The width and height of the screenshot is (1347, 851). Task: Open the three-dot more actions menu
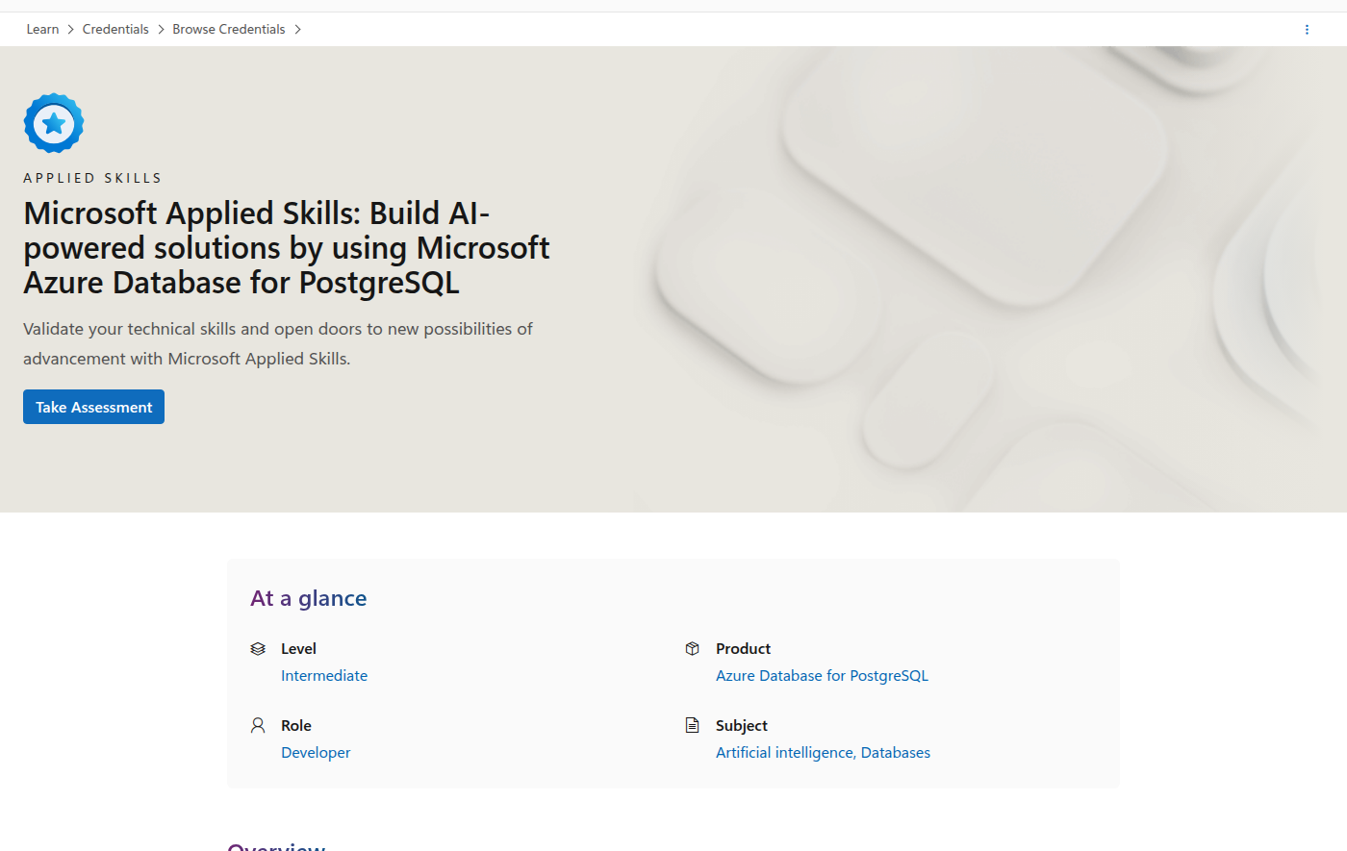1307,30
